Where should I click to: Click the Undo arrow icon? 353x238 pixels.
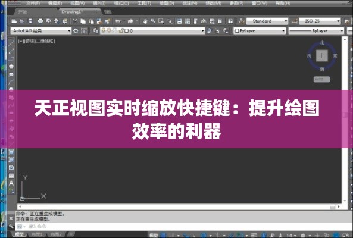[118, 21]
